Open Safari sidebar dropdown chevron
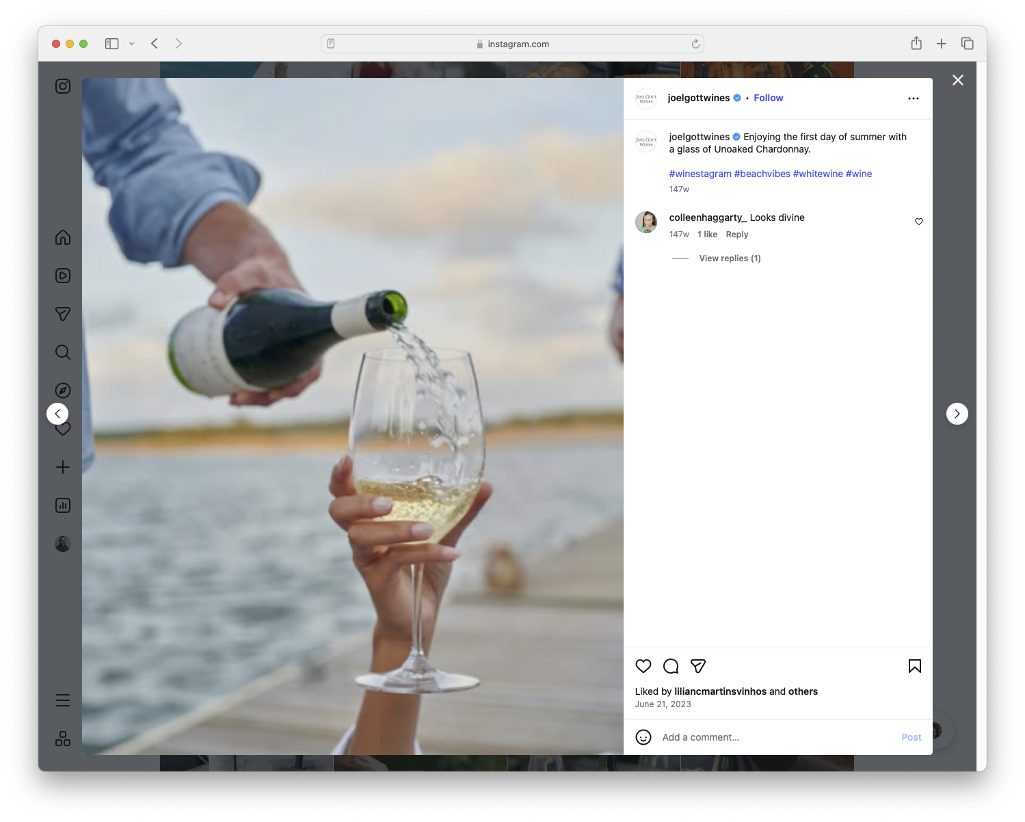 click(x=132, y=44)
